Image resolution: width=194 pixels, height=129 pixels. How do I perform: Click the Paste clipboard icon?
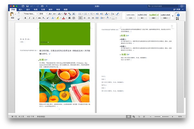tap(12, 15)
